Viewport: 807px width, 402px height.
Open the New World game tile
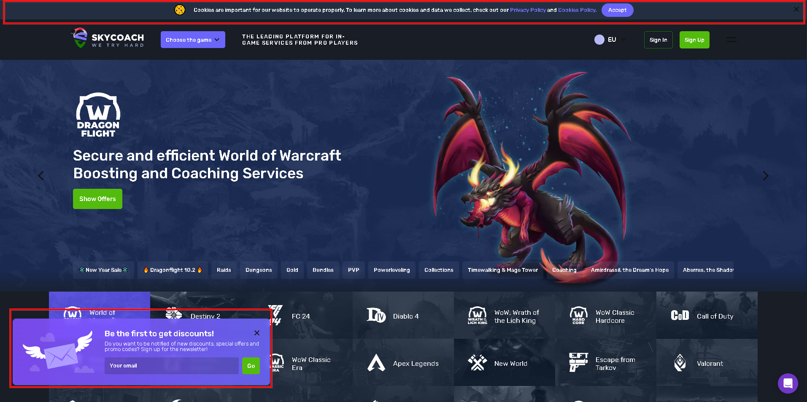(x=504, y=363)
